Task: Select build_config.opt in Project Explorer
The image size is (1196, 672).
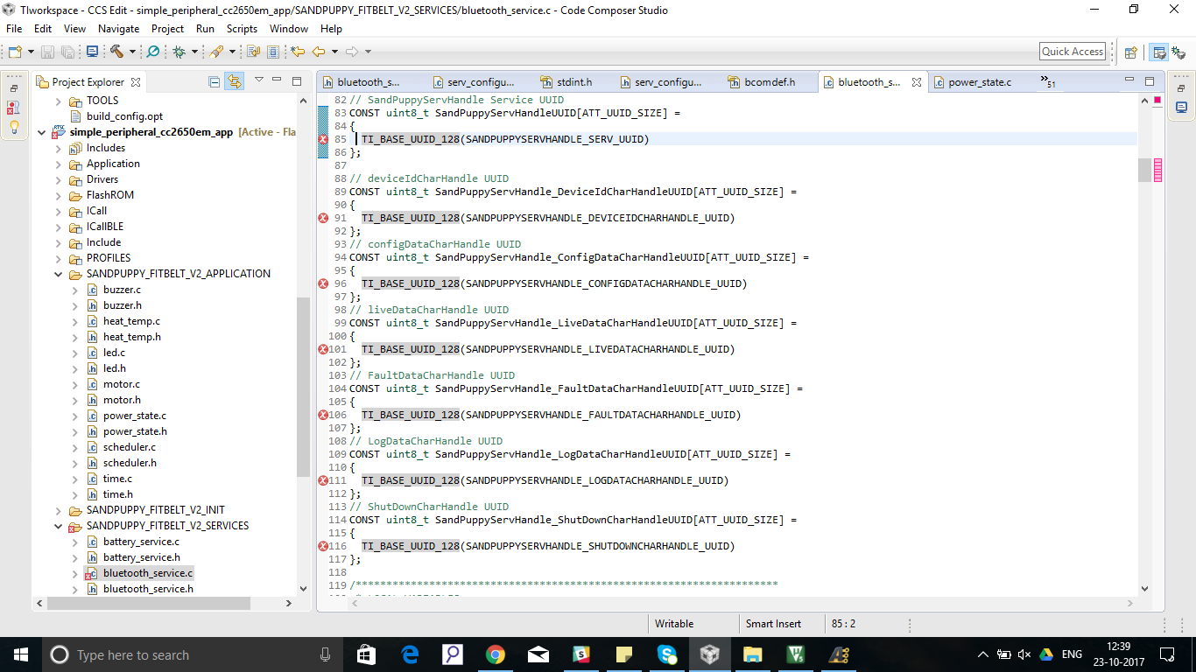Action: pos(124,116)
